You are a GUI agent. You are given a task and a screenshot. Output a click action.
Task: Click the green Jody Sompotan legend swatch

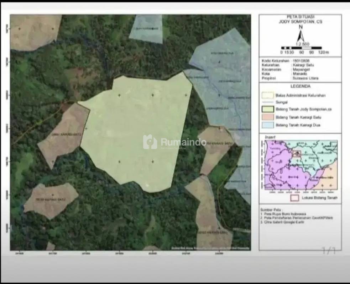click(268, 109)
